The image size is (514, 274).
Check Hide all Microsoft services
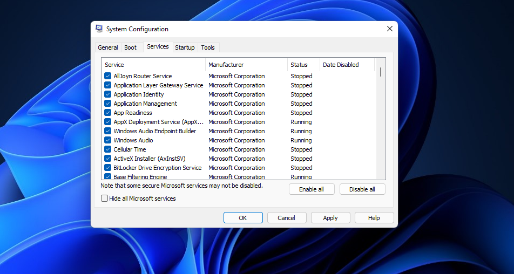point(104,198)
